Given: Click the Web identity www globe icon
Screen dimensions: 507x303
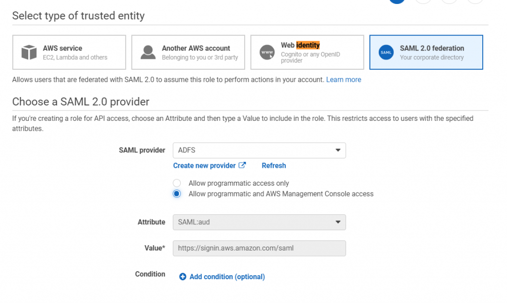Looking at the screenshot, I should tap(267, 52).
